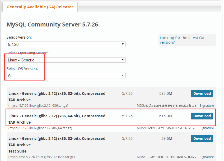Open the Signature link for the 32-bit archive
Image resolution: width=224 pixels, height=161 pixels.
207,105
